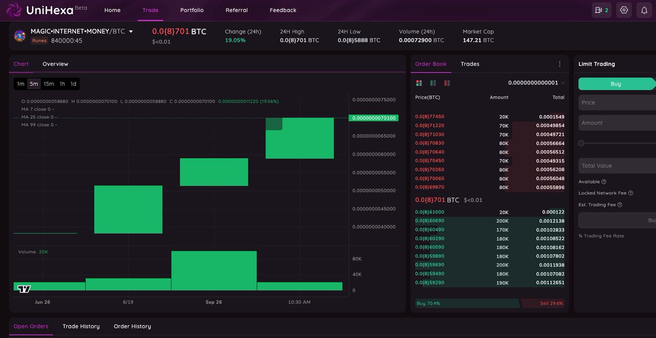
Task: Open the settings gear icon
Action: [x=624, y=10]
